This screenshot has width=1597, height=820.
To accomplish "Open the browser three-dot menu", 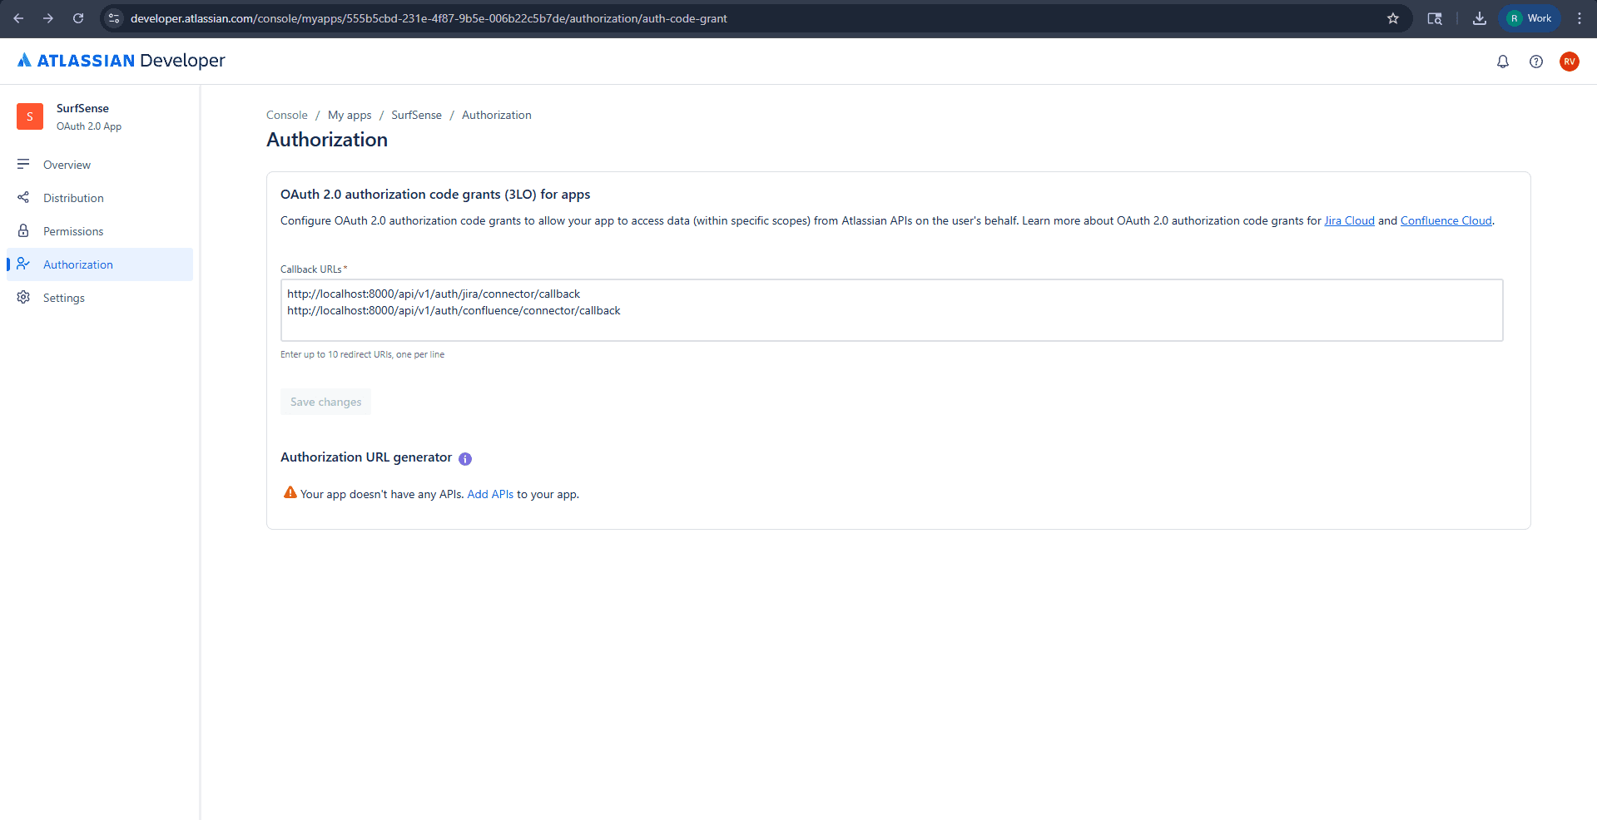I will 1580,17.
